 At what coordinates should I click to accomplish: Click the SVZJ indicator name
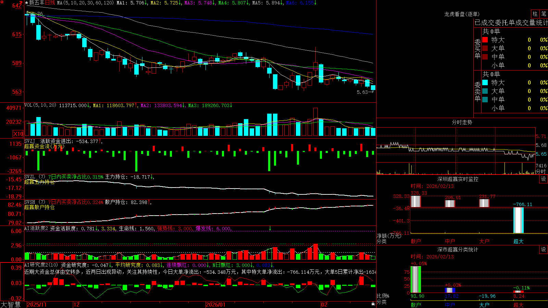pos(30,141)
